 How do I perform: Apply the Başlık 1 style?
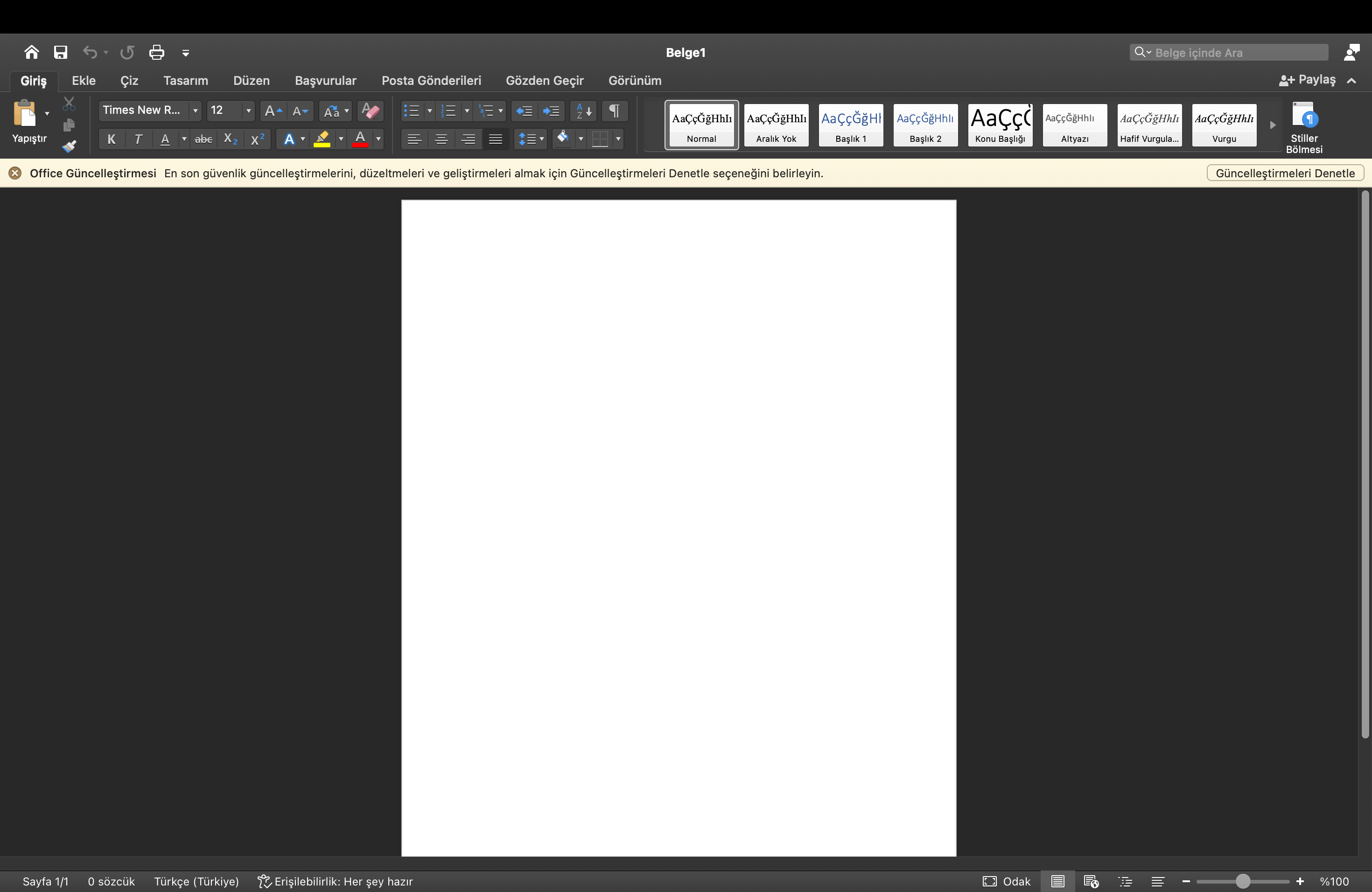[851, 125]
